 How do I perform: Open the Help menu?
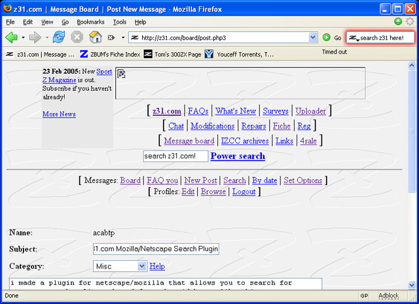point(140,22)
